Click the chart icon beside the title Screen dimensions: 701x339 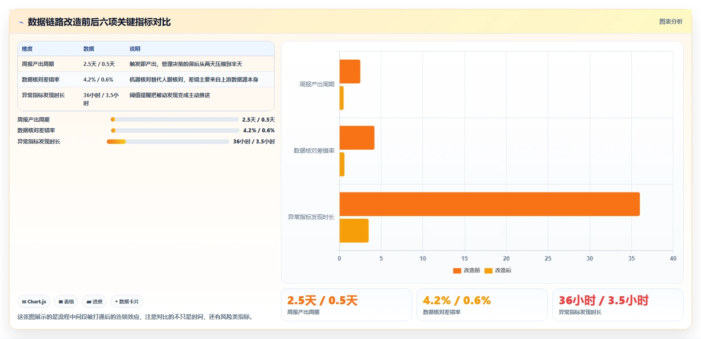(x=21, y=22)
